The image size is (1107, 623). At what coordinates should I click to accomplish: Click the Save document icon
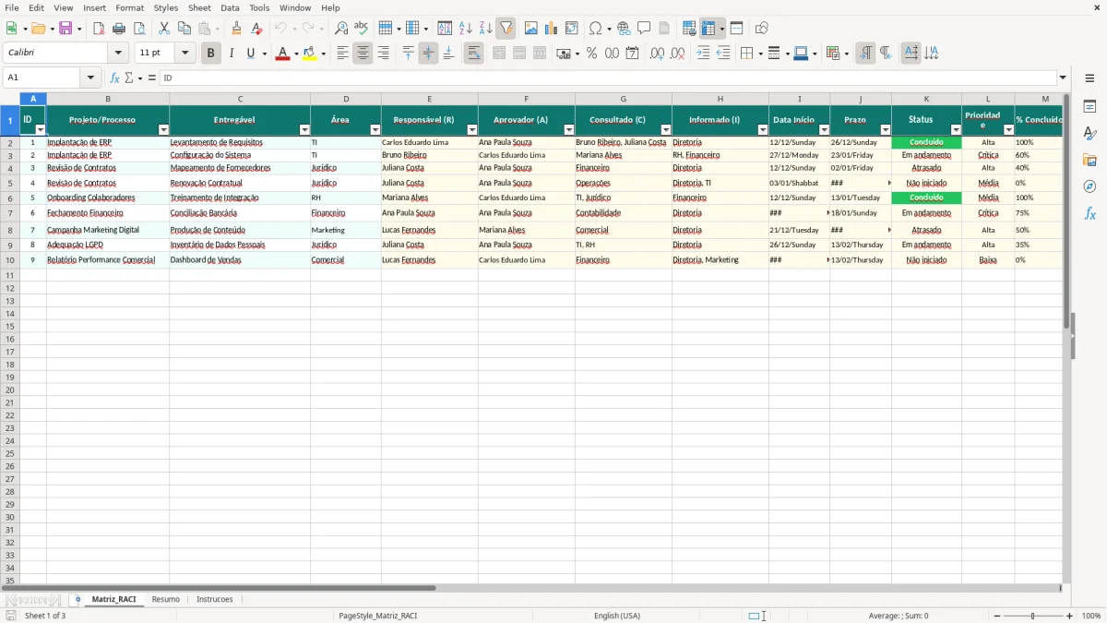point(65,29)
